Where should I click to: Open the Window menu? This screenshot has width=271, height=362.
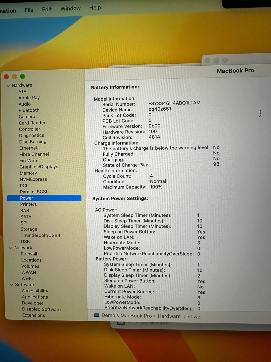pyautogui.click(x=71, y=9)
